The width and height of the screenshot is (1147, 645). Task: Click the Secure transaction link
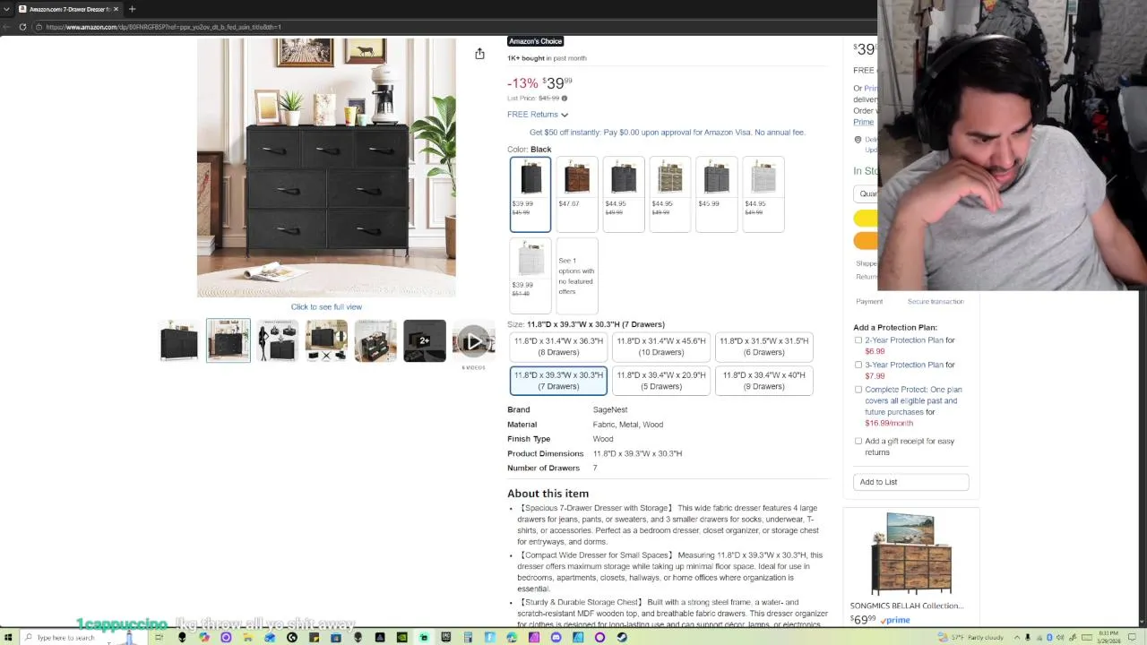point(936,302)
